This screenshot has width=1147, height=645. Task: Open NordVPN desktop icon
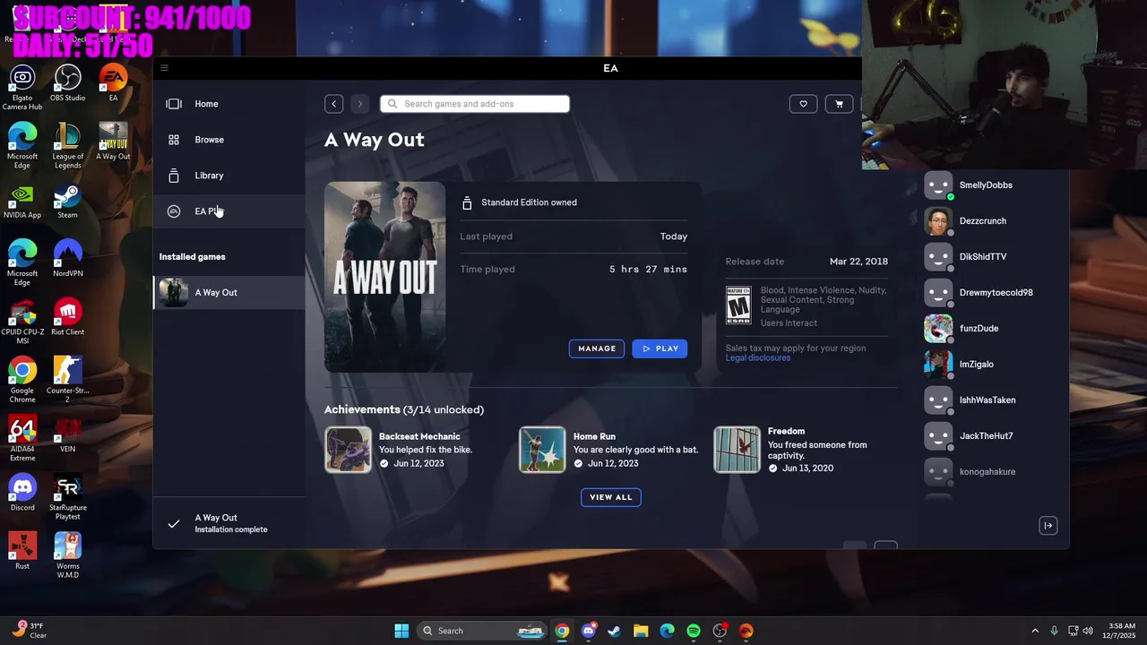(68, 259)
